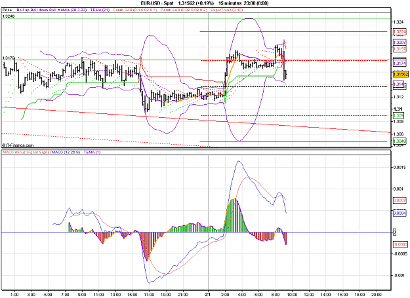410x298 pixels.
Task: Click the red 1.3224 price level tag
Action: pyautogui.click(x=400, y=32)
